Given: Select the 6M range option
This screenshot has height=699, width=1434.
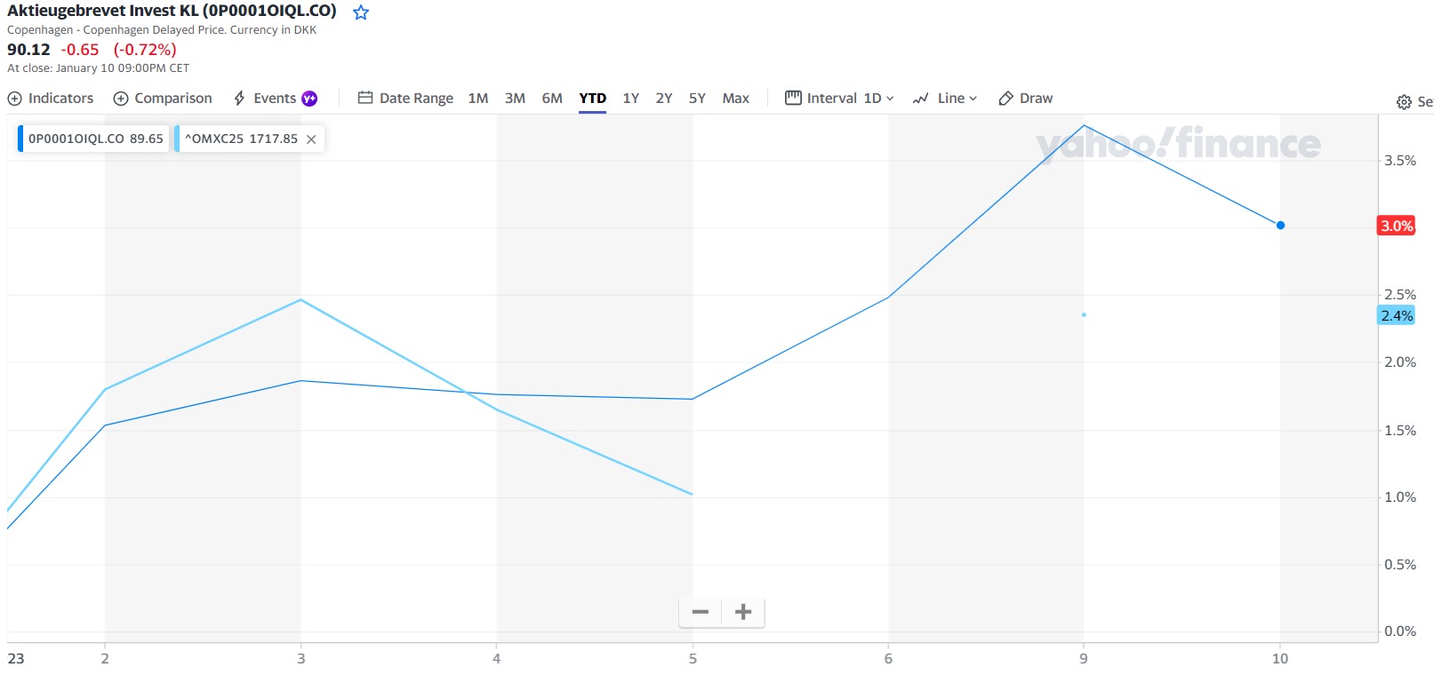Looking at the screenshot, I should click(x=552, y=99).
